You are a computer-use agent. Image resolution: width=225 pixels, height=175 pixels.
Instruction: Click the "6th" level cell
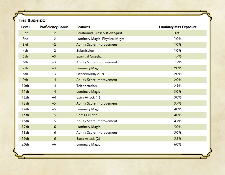[x=25, y=62]
